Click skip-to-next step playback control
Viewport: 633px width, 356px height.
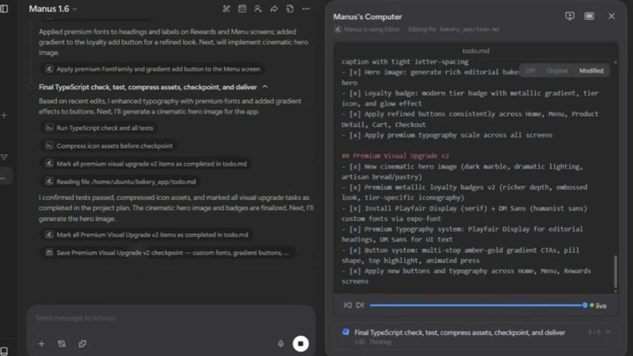tap(360, 305)
